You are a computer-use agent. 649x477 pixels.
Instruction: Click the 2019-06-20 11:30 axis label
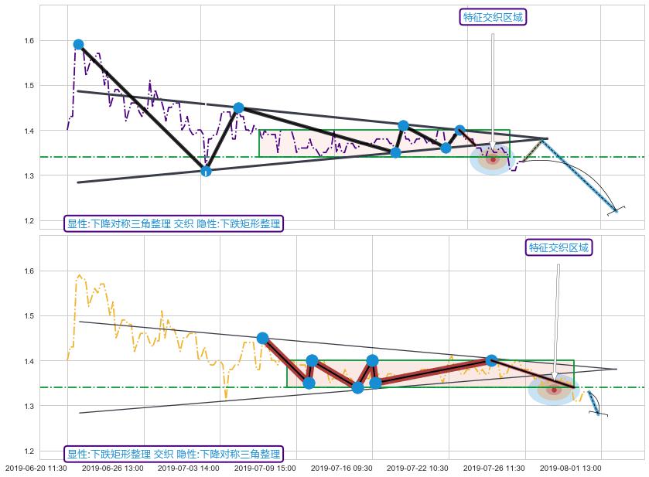click(x=36, y=468)
